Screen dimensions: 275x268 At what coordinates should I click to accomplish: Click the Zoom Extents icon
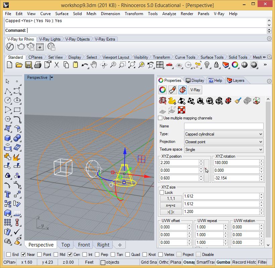132,65
